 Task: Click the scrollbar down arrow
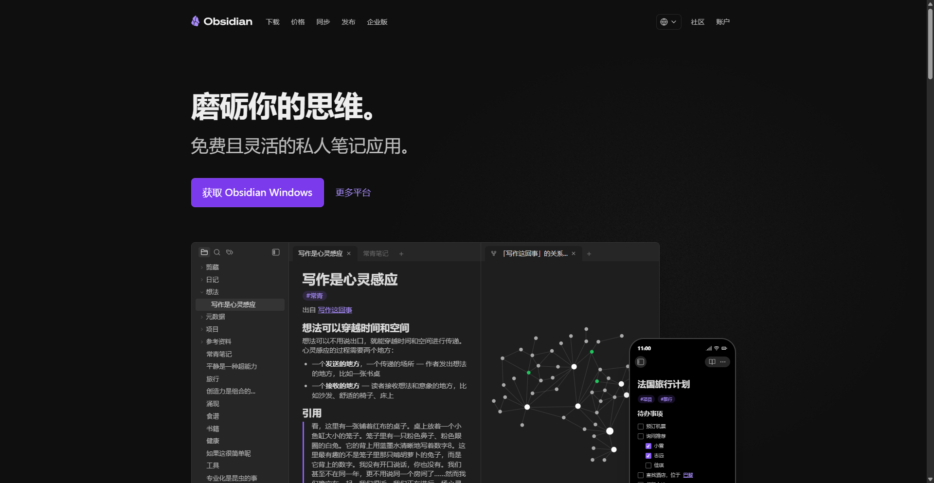(930, 480)
